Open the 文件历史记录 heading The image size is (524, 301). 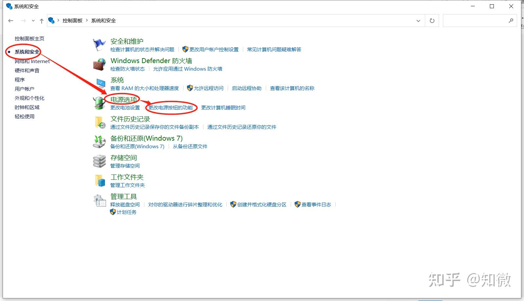(130, 119)
